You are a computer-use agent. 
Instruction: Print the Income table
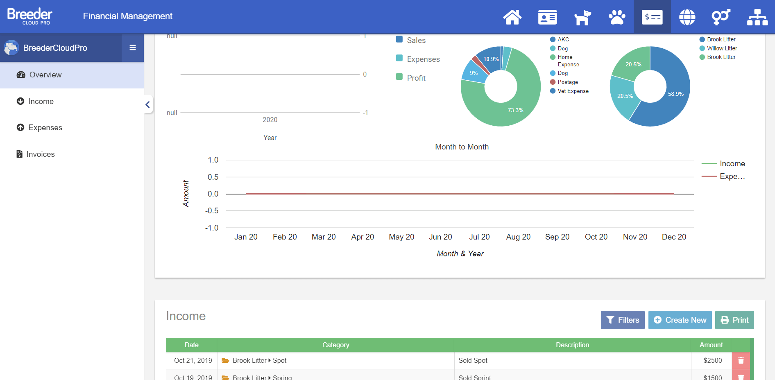734,320
